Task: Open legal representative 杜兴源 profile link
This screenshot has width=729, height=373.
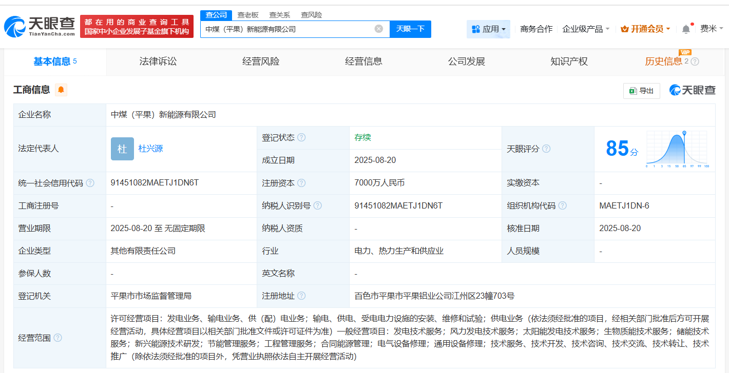Action: (x=150, y=149)
